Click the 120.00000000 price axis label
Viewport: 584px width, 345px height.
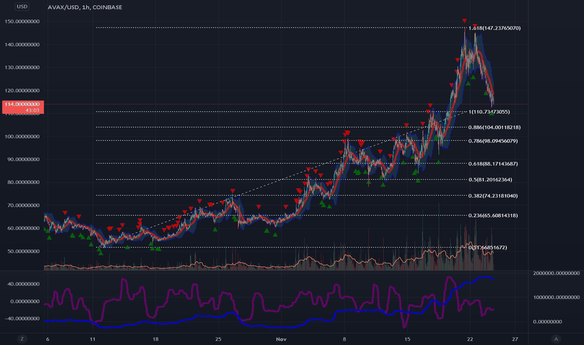[23, 90]
